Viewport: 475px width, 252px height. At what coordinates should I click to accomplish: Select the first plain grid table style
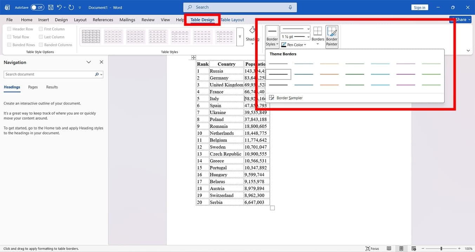point(91,36)
